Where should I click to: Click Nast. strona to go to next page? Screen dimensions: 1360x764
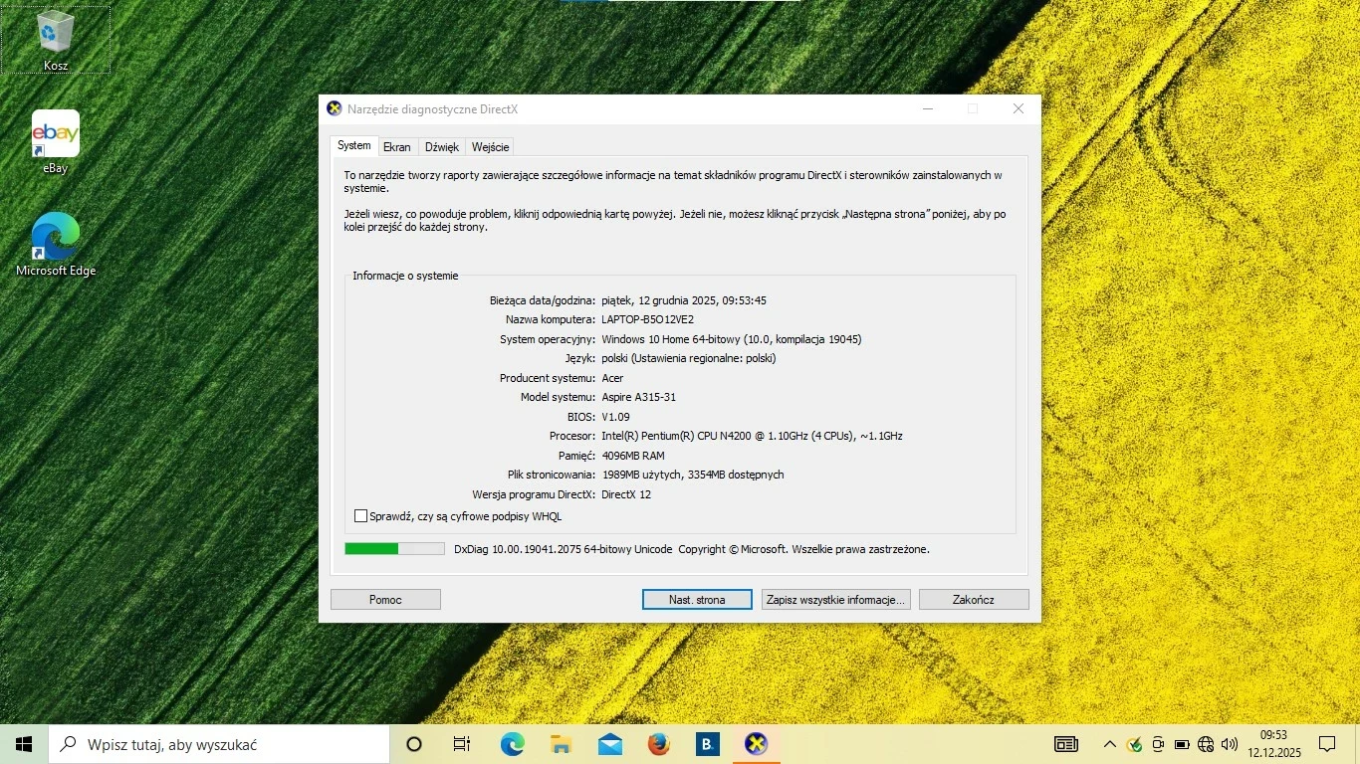pyautogui.click(x=696, y=599)
